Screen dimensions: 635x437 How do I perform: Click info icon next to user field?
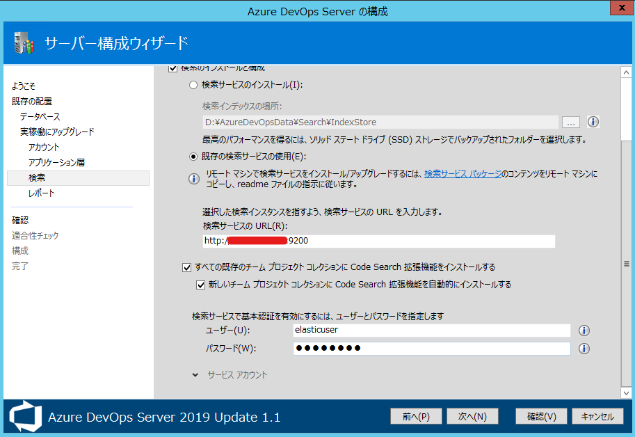(584, 331)
